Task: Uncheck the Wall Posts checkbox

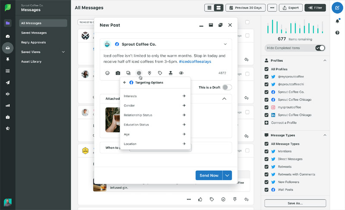Action: (267, 190)
